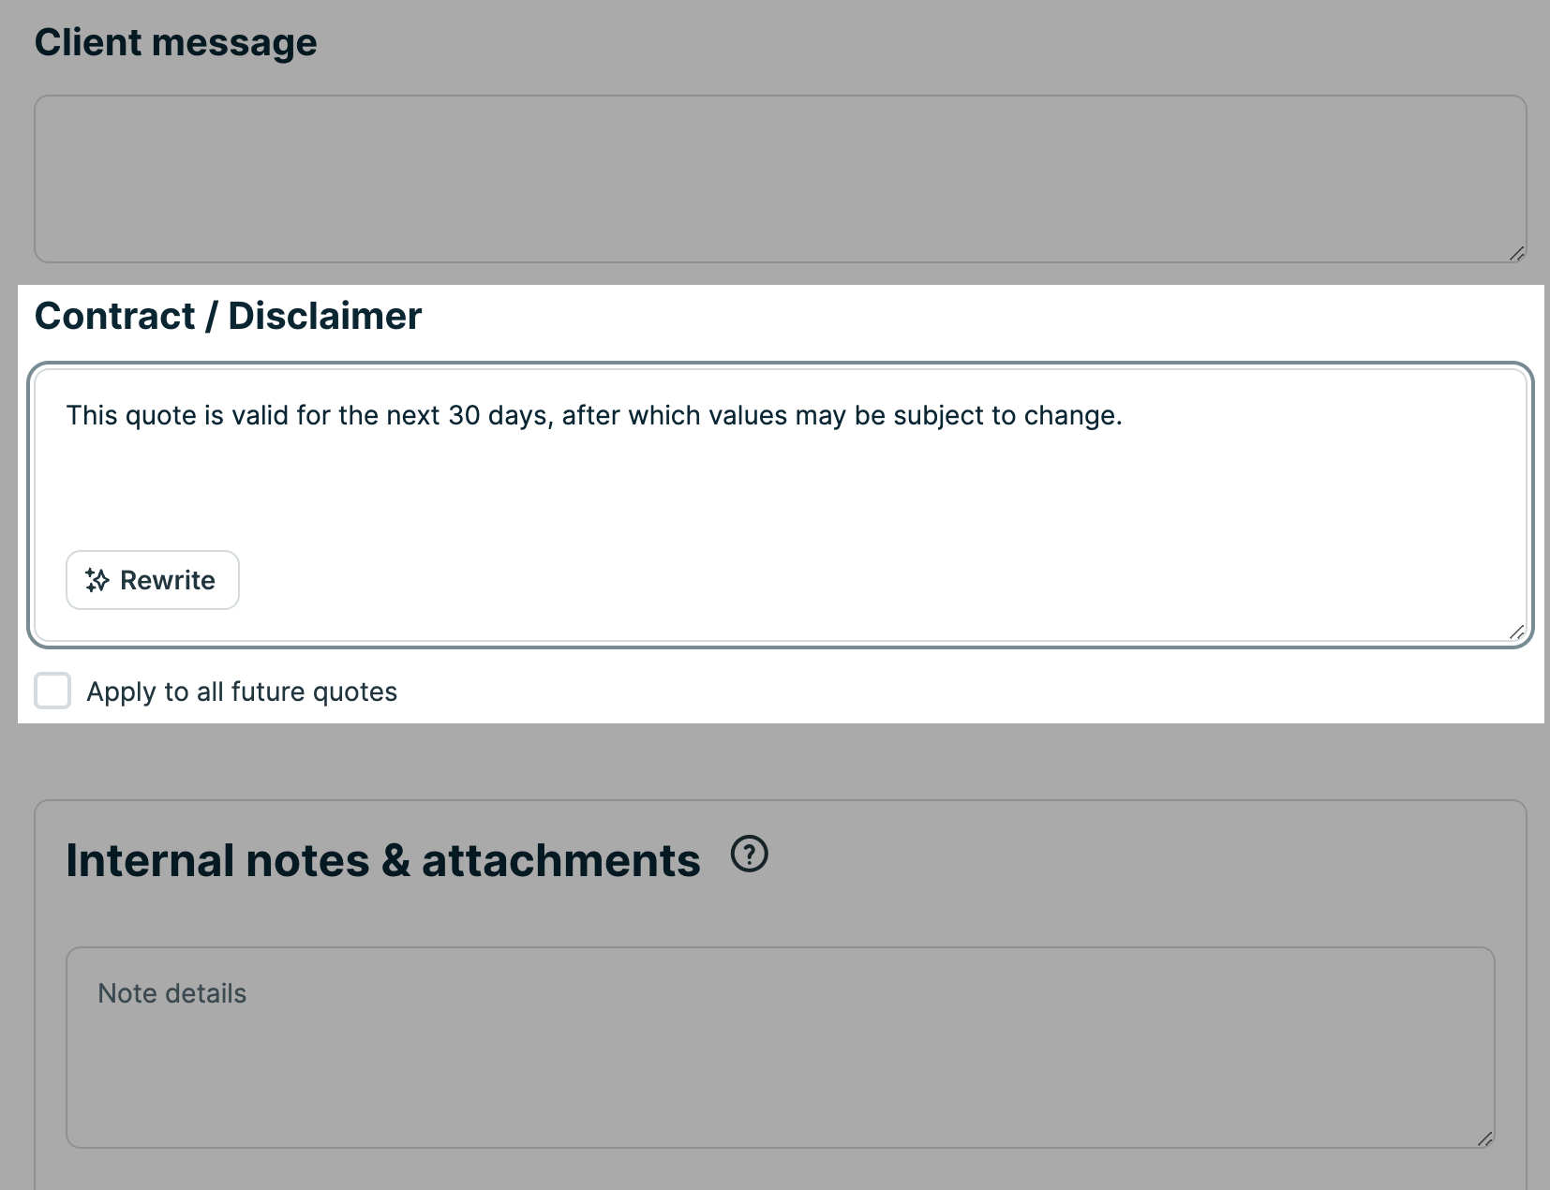Use Rewrite to rephrase the disclaimer text
1550x1190 pixels.
coord(152,580)
